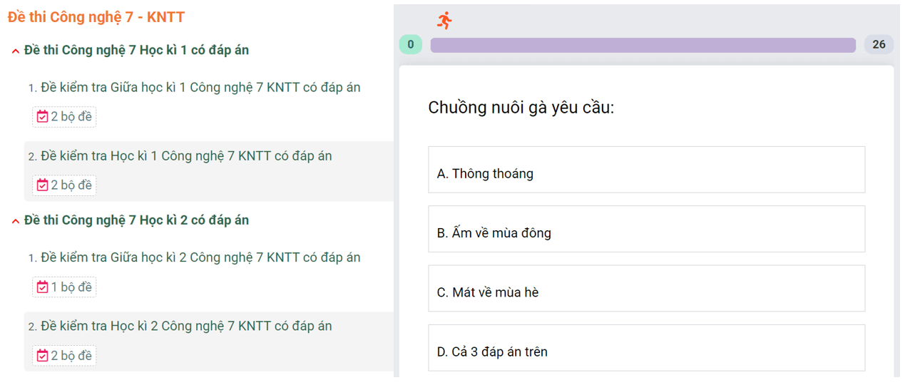Click calendar icon beside "1 bộ đề"
The width and height of the screenshot is (905, 385).
pos(43,287)
